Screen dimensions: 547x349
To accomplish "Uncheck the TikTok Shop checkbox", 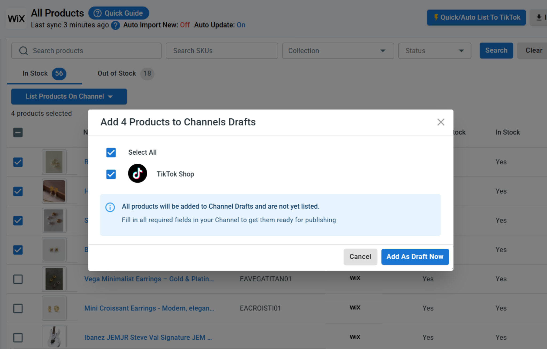I will click(x=111, y=174).
